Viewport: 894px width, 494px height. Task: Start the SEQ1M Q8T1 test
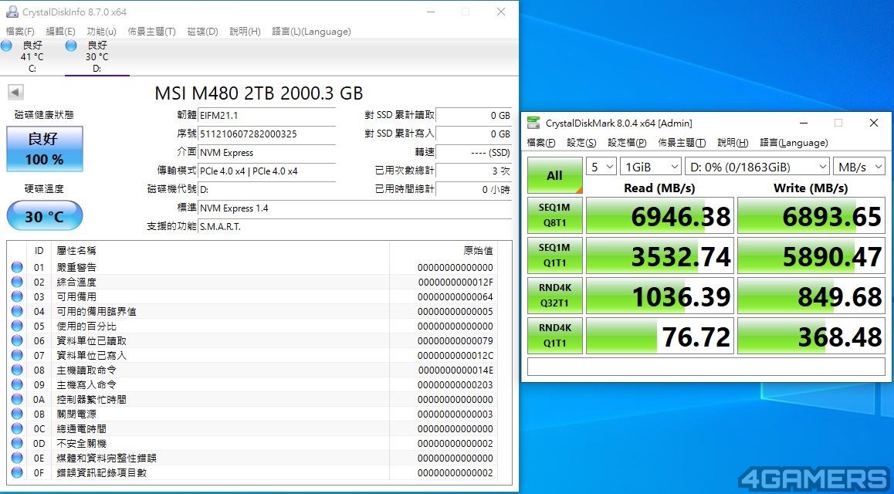click(x=555, y=215)
